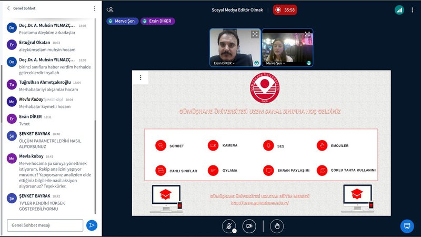Click the presentation screen button bottom right
Image resolution: width=421 pixels, height=237 pixels.
point(406,226)
